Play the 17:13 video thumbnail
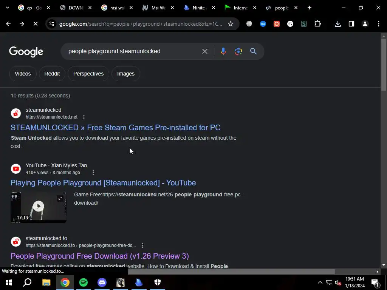 (x=39, y=207)
